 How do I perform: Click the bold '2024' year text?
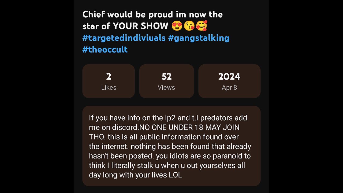pyautogui.click(x=229, y=77)
